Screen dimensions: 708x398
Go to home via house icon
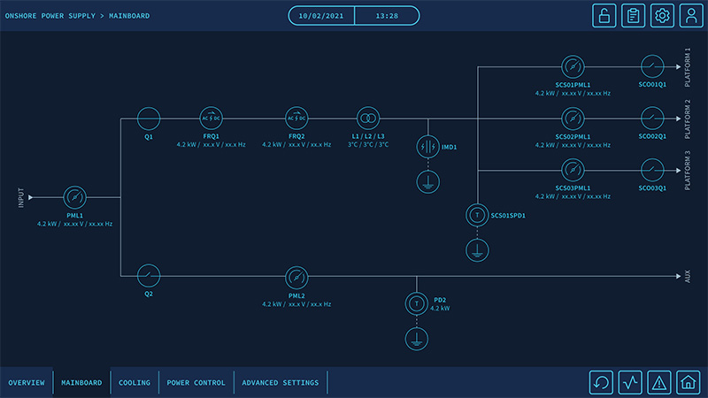click(689, 383)
